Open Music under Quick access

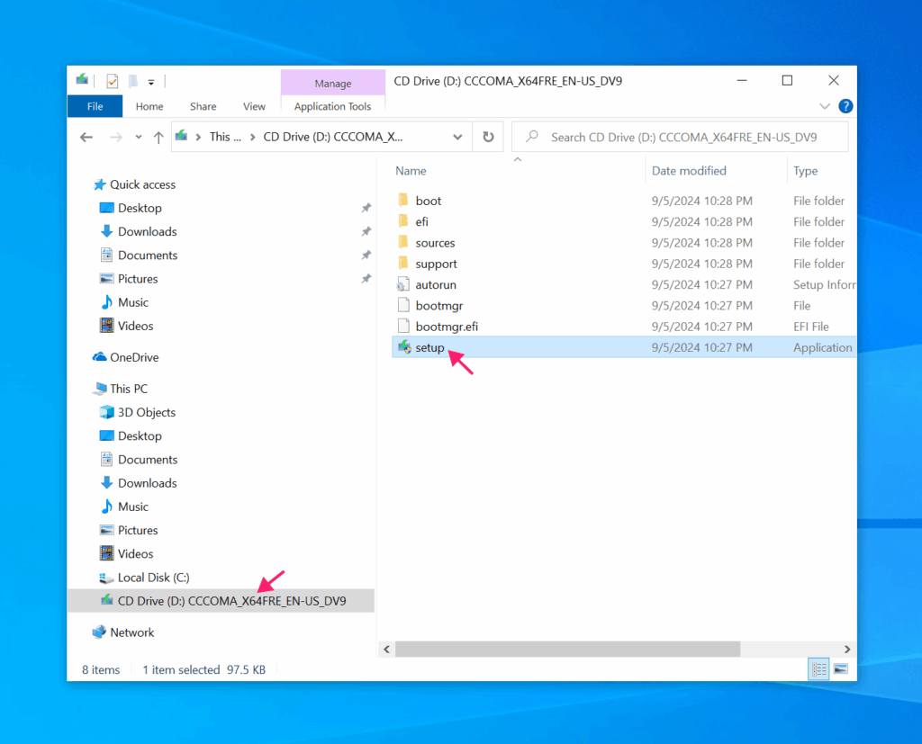pos(133,302)
